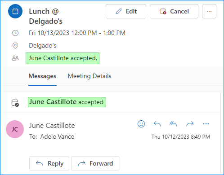This screenshot has height=175, width=224.
Task: Click the JC sender avatar
Action: click(15, 129)
